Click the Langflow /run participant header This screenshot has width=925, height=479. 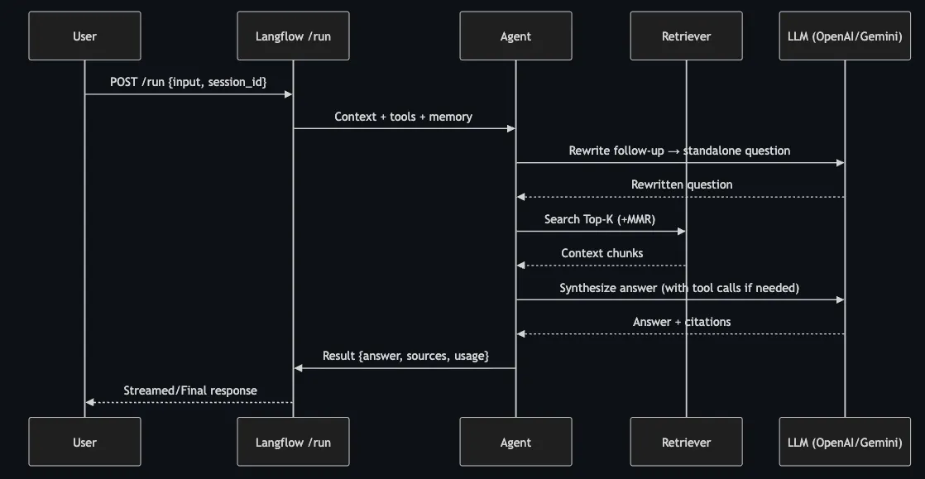293,36
